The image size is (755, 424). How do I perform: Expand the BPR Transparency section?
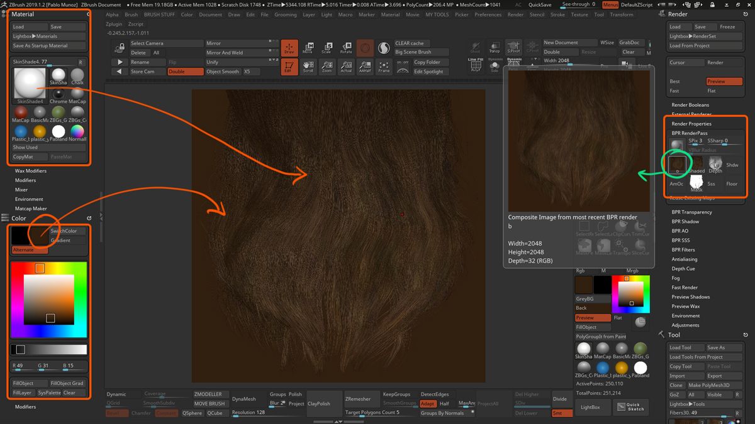691,212
